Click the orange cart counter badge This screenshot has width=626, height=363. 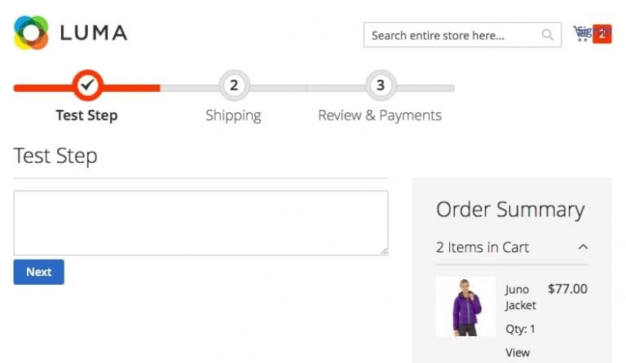pyautogui.click(x=602, y=34)
